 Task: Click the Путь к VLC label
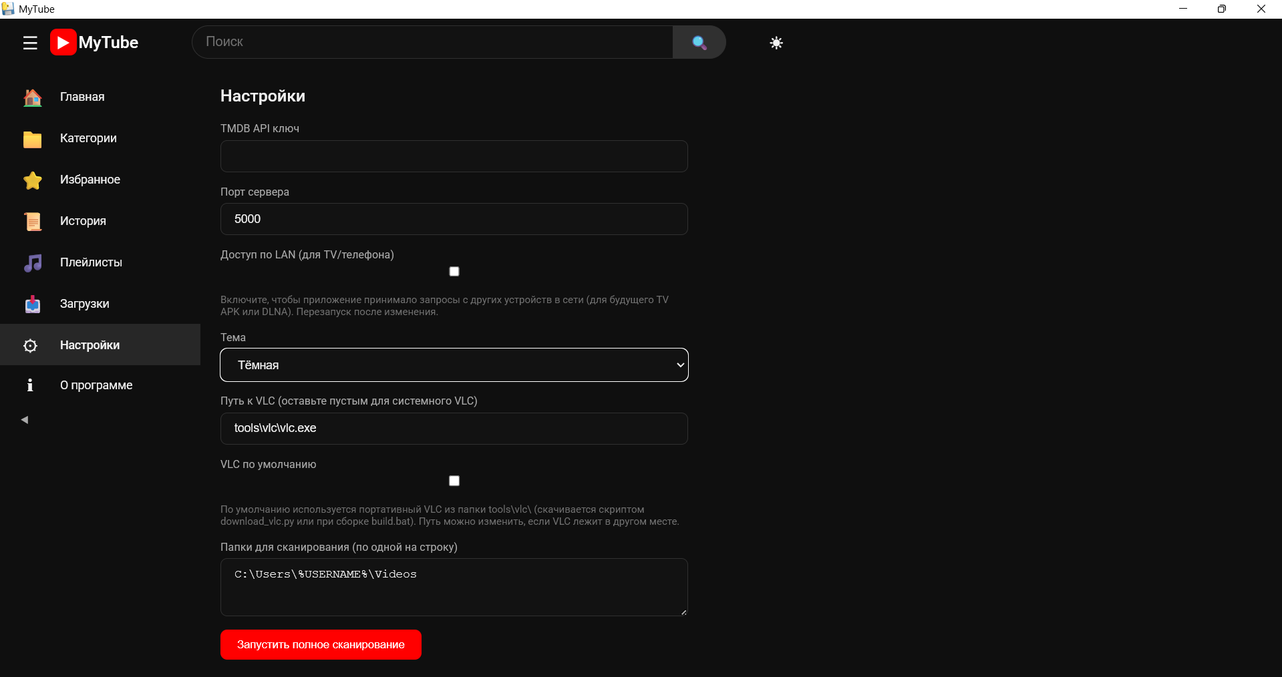click(x=349, y=401)
